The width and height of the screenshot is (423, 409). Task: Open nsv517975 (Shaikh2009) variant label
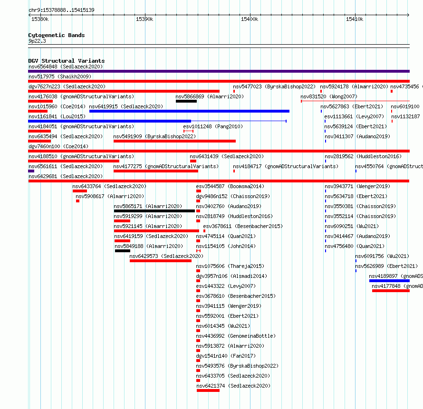(60, 76)
